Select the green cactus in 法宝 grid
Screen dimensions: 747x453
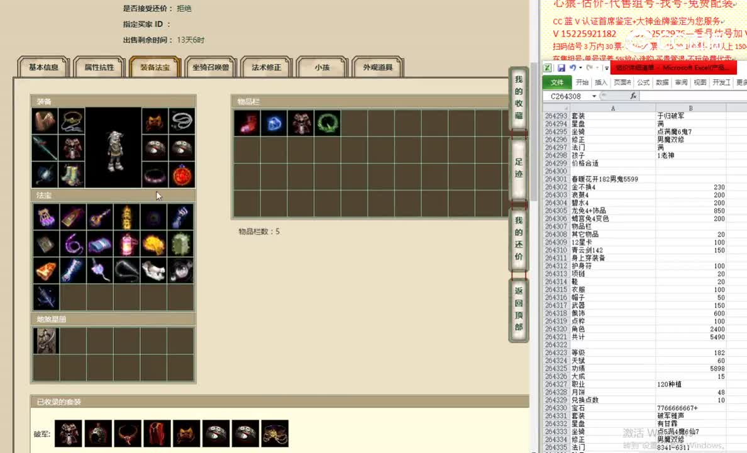[x=180, y=244]
